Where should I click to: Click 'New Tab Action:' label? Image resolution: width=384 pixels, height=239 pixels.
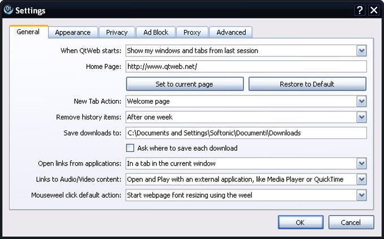(98, 101)
